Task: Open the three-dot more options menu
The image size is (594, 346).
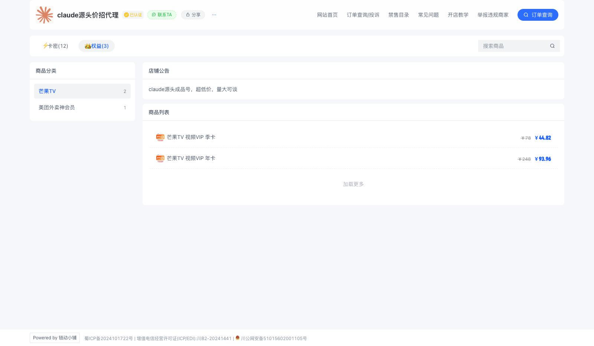Action: tap(214, 15)
